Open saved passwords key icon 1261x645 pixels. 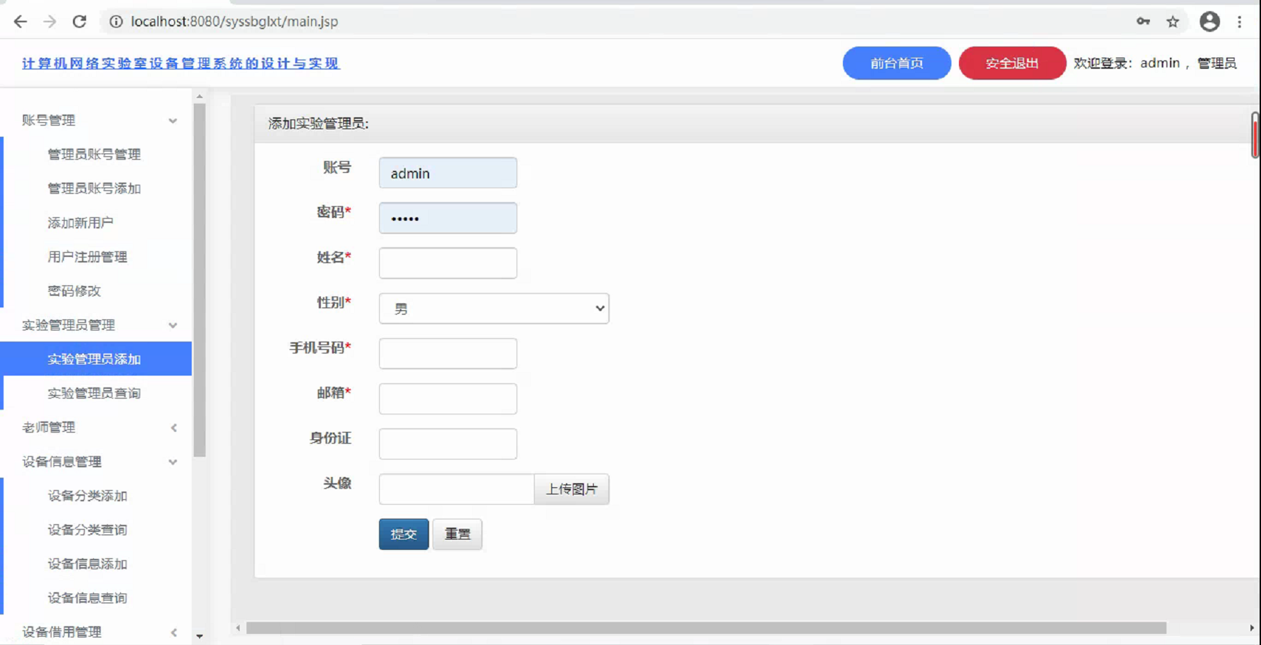pos(1143,22)
